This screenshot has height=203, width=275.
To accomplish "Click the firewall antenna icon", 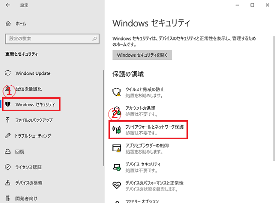I will pos(116,130).
